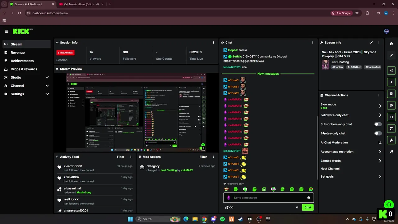Insert the headphone-wearing green emote from quick bar
The height and width of the screenshot is (224, 398).
point(245,189)
